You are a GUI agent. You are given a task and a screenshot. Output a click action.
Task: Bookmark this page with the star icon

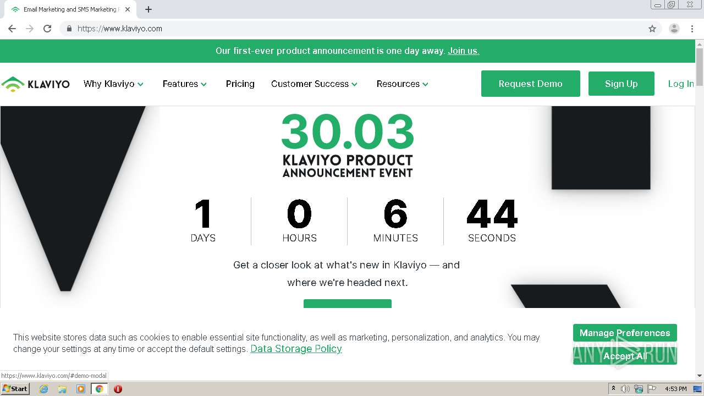pos(652,29)
